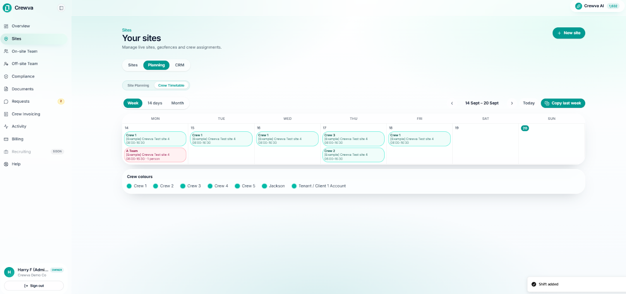Image resolution: width=626 pixels, height=294 pixels.
Task: Switch to the CRM tab
Action: click(180, 65)
